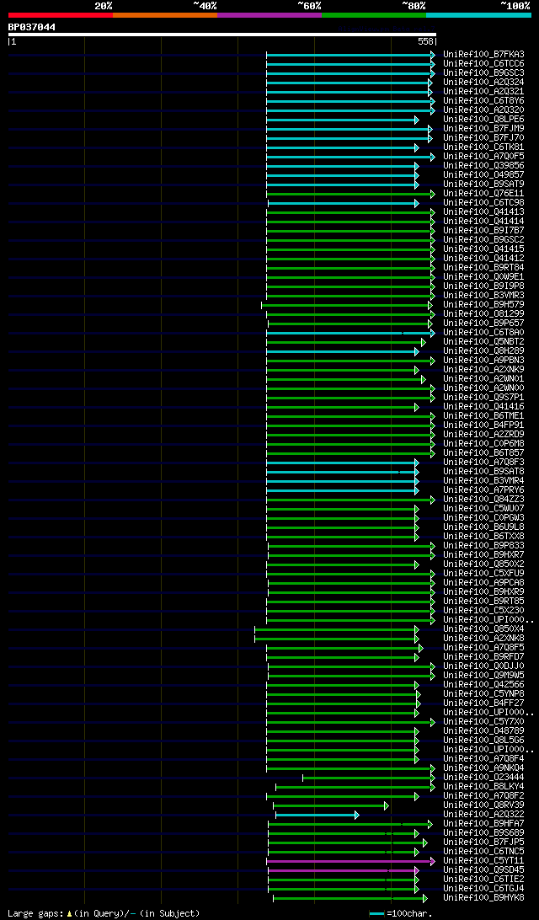Select the UniRef100_Q84ZZ3 label
Image resolution: width=539 pixels, height=920 pixels.
484,500
